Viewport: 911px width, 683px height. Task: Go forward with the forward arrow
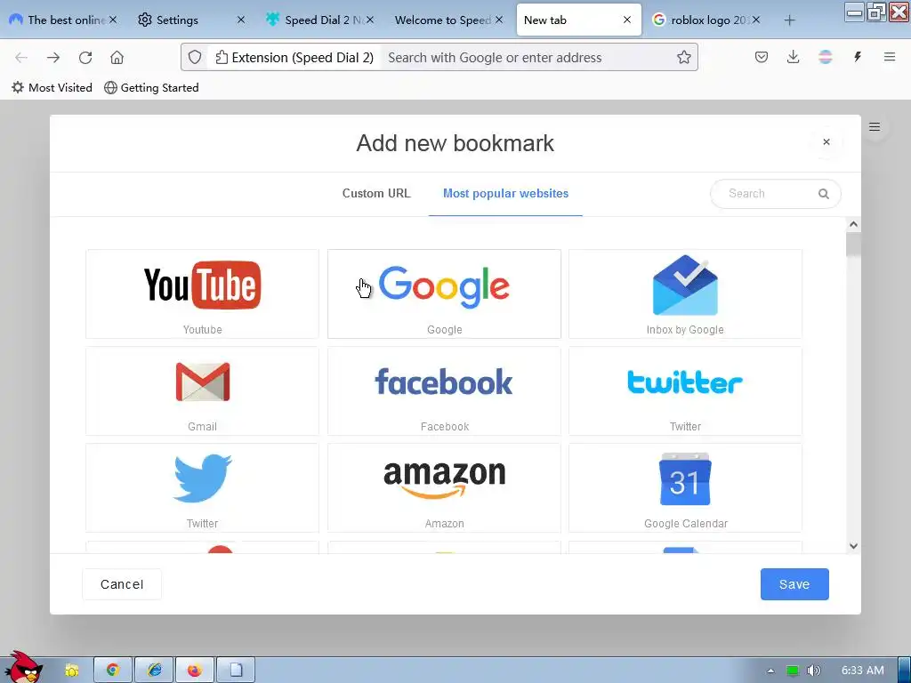coord(53,58)
